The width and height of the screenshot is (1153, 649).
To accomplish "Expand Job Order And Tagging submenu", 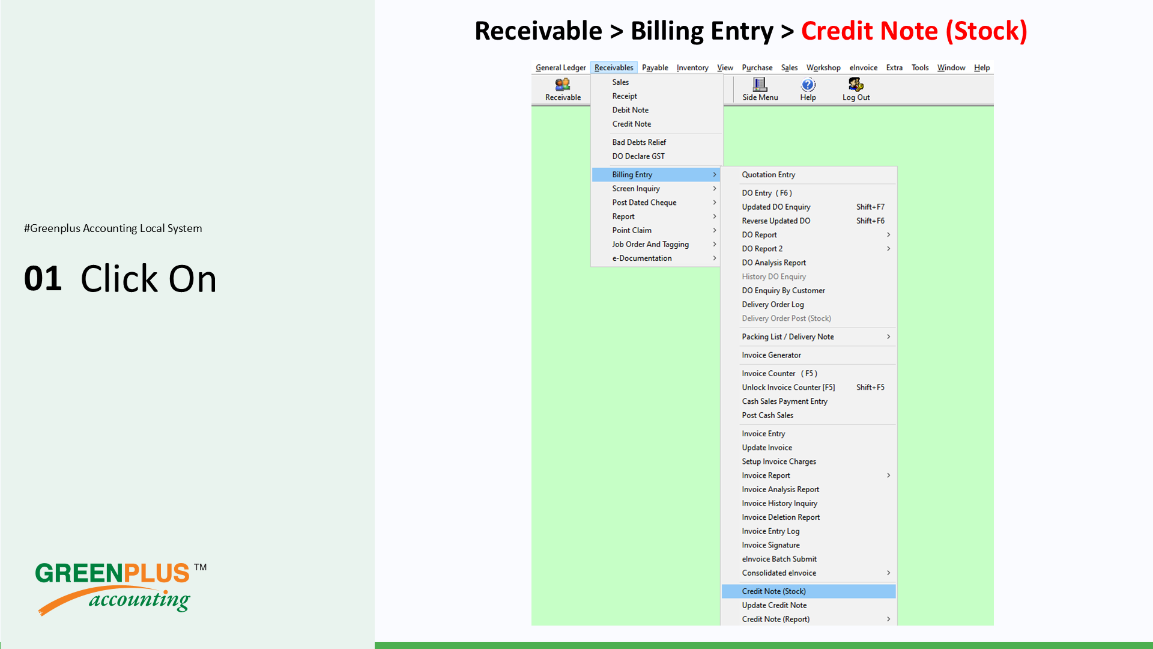I will coord(656,245).
